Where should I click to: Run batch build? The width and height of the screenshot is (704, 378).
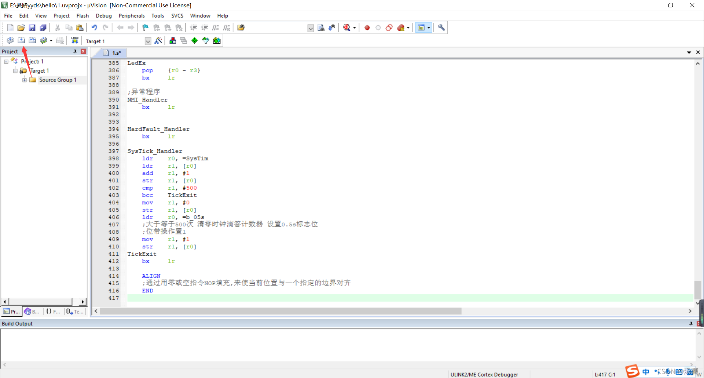pos(44,40)
